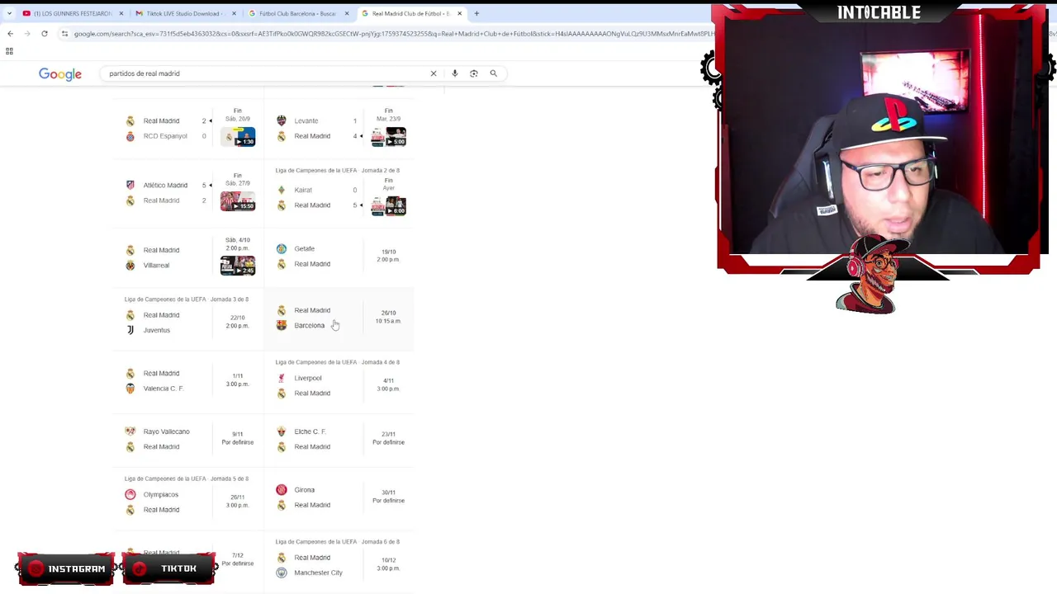Select the Real Madrid Club de Fútbol tab
The image size is (1057, 594).
coord(410,13)
